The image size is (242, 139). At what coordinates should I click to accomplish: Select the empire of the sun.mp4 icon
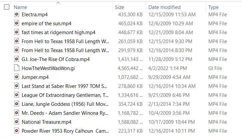click(x=17, y=23)
